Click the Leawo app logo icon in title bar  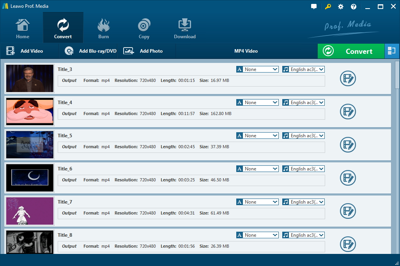[5, 6]
